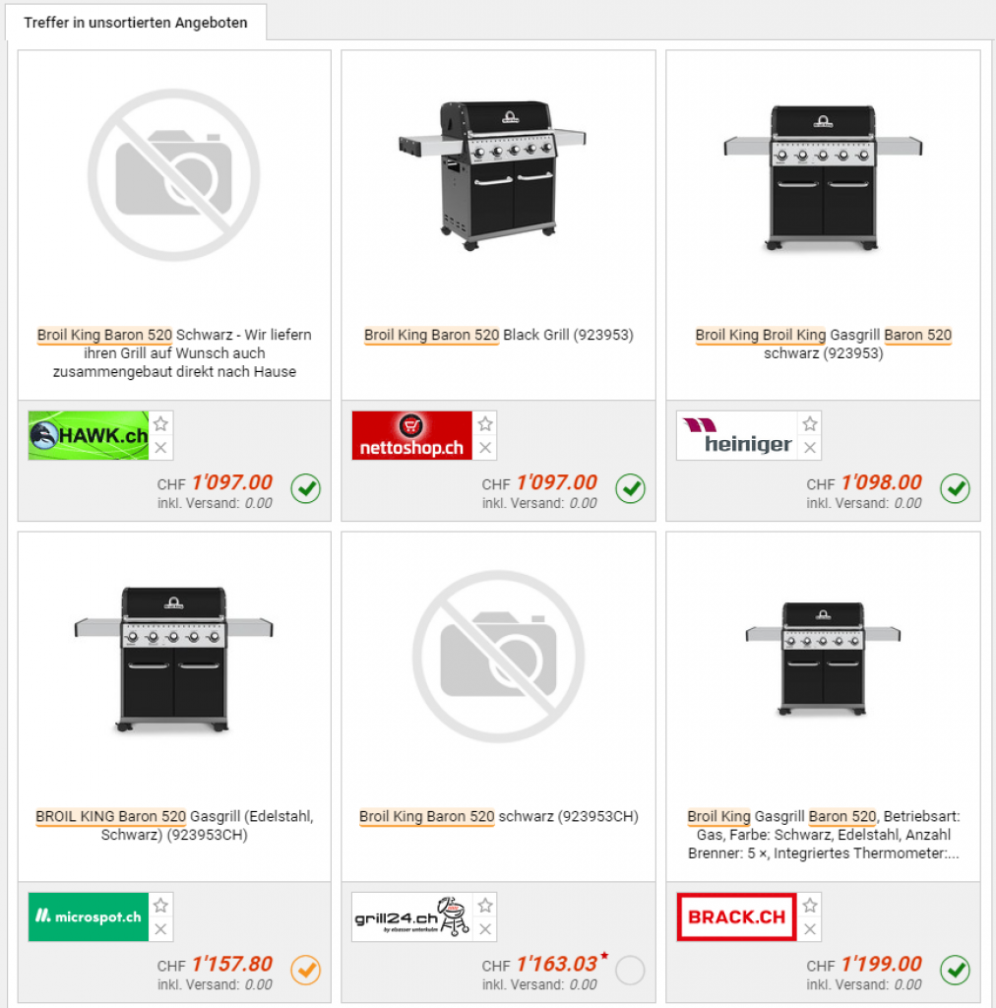Image resolution: width=996 pixels, height=1008 pixels.
Task: Toggle the green checkmark on the BRACK.CH offer
Action: click(956, 970)
